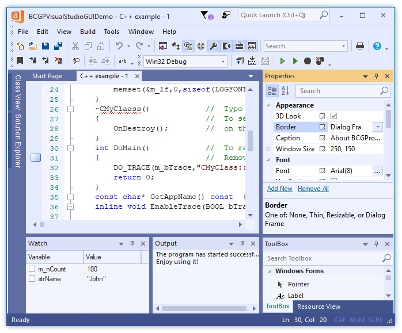Close the C++ example - 1 tab
Image resolution: width=402 pixels, height=333 pixels.
(x=137, y=76)
